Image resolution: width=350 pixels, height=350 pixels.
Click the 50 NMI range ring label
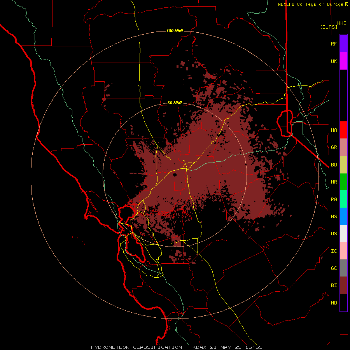click(175, 103)
